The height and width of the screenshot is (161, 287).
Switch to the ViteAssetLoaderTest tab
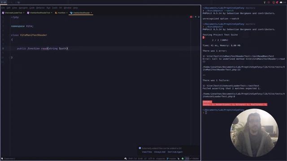tap(13, 13)
